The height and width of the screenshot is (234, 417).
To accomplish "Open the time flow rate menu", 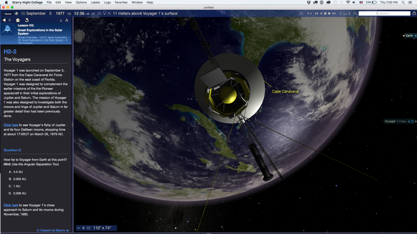I will (x=301, y=14).
